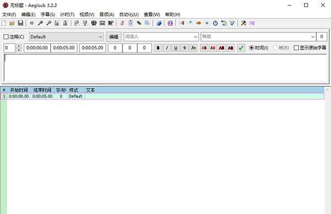Open the Automation manager icon
This screenshot has height=214, width=331.
coord(159,23)
